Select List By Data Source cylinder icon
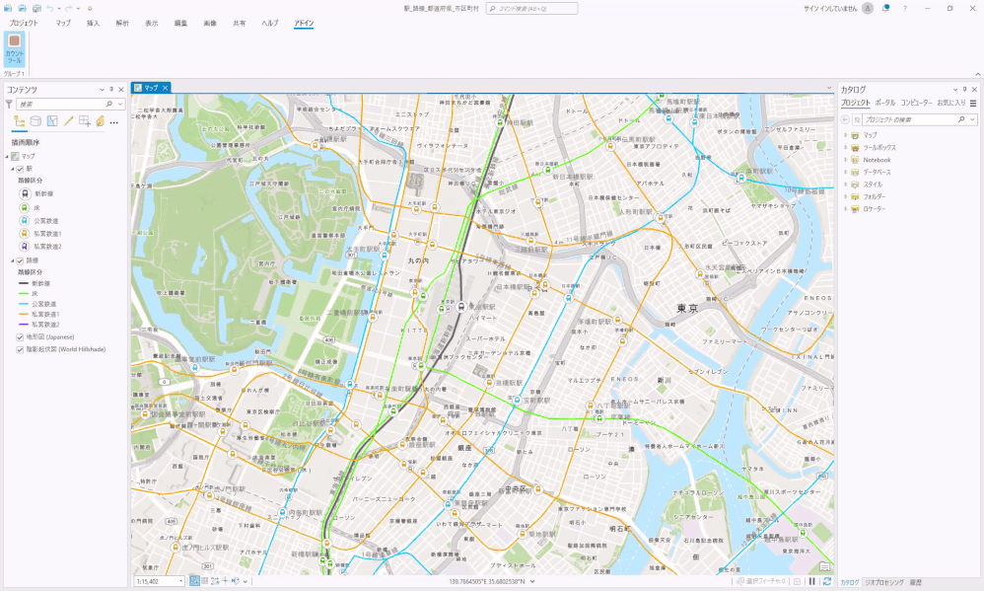 [x=35, y=121]
